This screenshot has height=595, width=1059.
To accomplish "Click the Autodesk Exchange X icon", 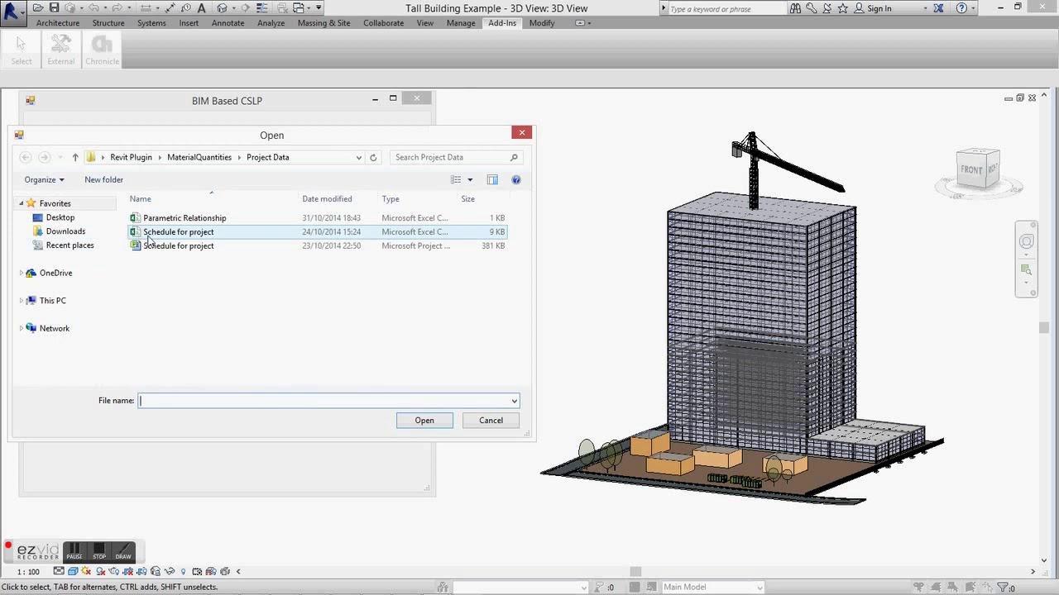I will click(x=938, y=8).
